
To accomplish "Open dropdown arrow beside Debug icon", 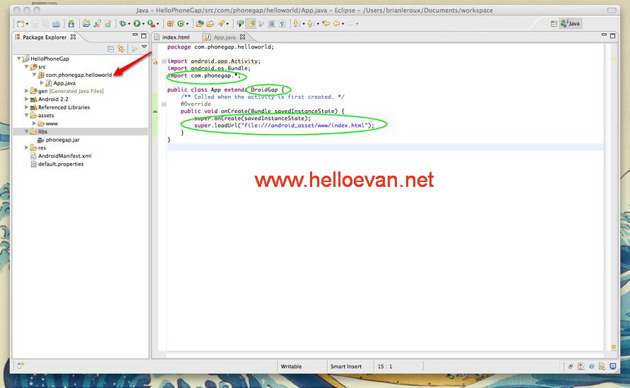I will (x=129, y=24).
